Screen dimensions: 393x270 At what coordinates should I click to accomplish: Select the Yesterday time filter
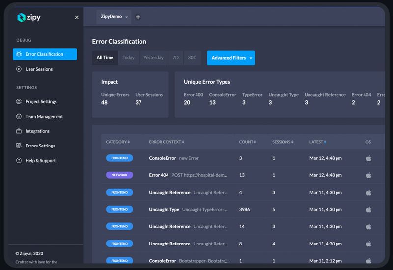[x=153, y=58]
